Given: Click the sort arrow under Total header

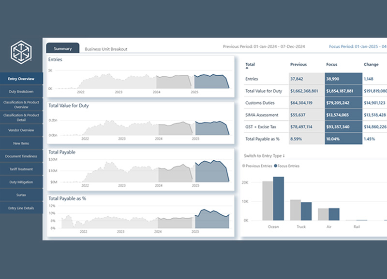Looking at the screenshot, I should coord(247,69).
